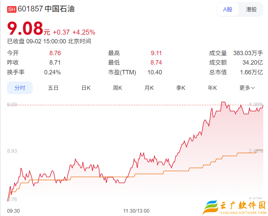Click the stock title 601857 中国石油
The width and height of the screenshot is (268, 216).
46,9
